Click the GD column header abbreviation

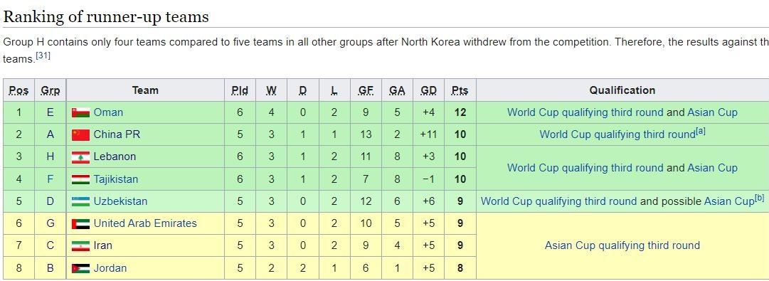click(x=428, y=90)
